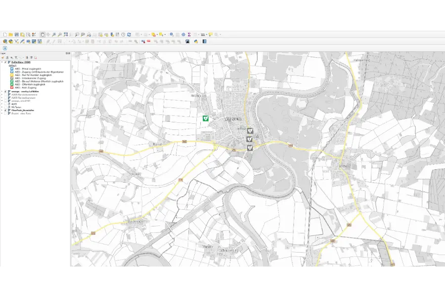Click the New Shapefile Layer icon
This screenshot has height=296, width=445.
(x=17, y=41)
